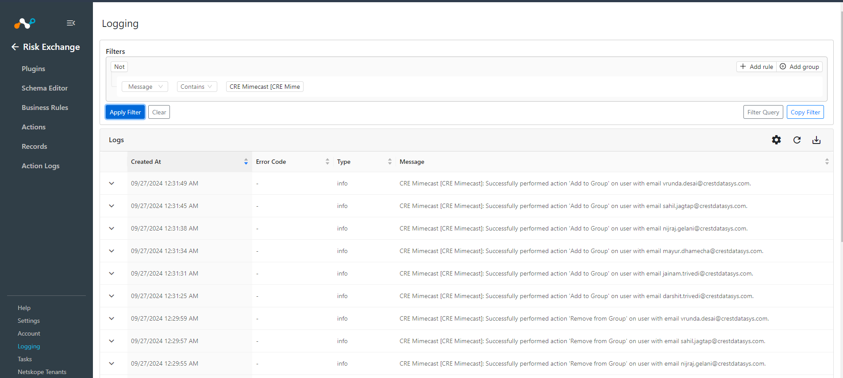Expand the 12:31:31 AM log row
Viewport: 843px width, 378px height.
[x=112, y=273]
